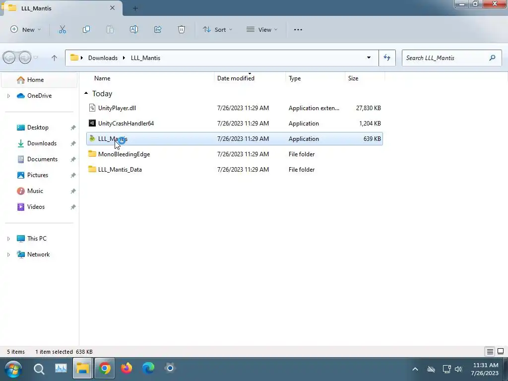Select the LLL_Mantis_Data folder
508x381 pixels.
(235, 170)
